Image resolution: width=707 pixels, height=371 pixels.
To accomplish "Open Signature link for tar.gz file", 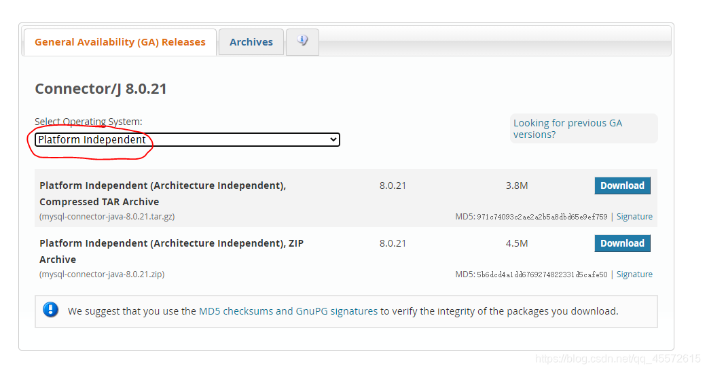I will coord(634,217).
